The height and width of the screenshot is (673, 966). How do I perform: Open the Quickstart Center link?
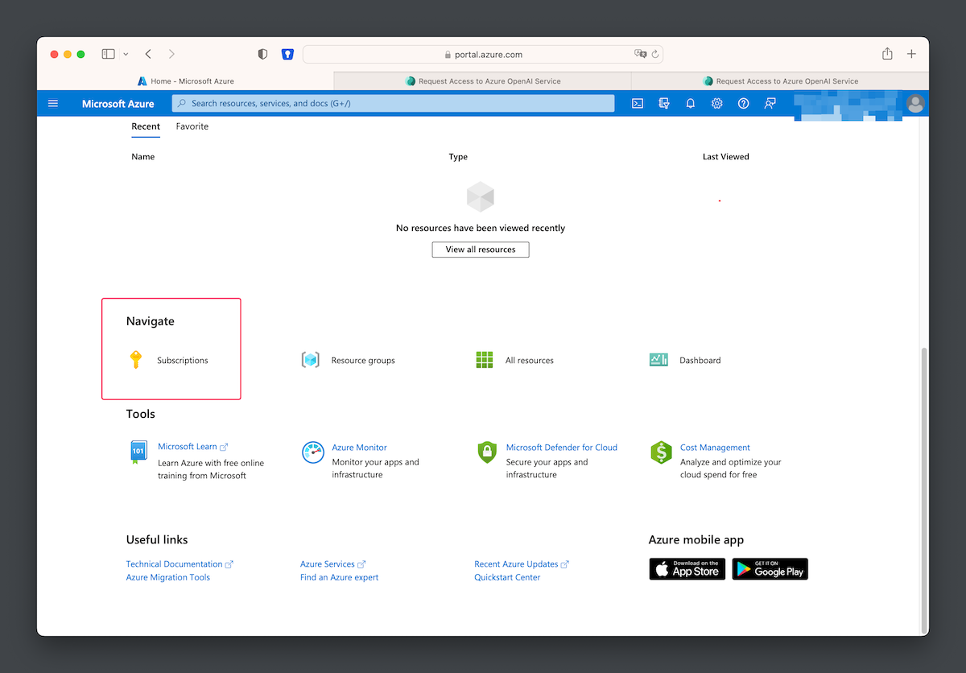coord(507,577)
